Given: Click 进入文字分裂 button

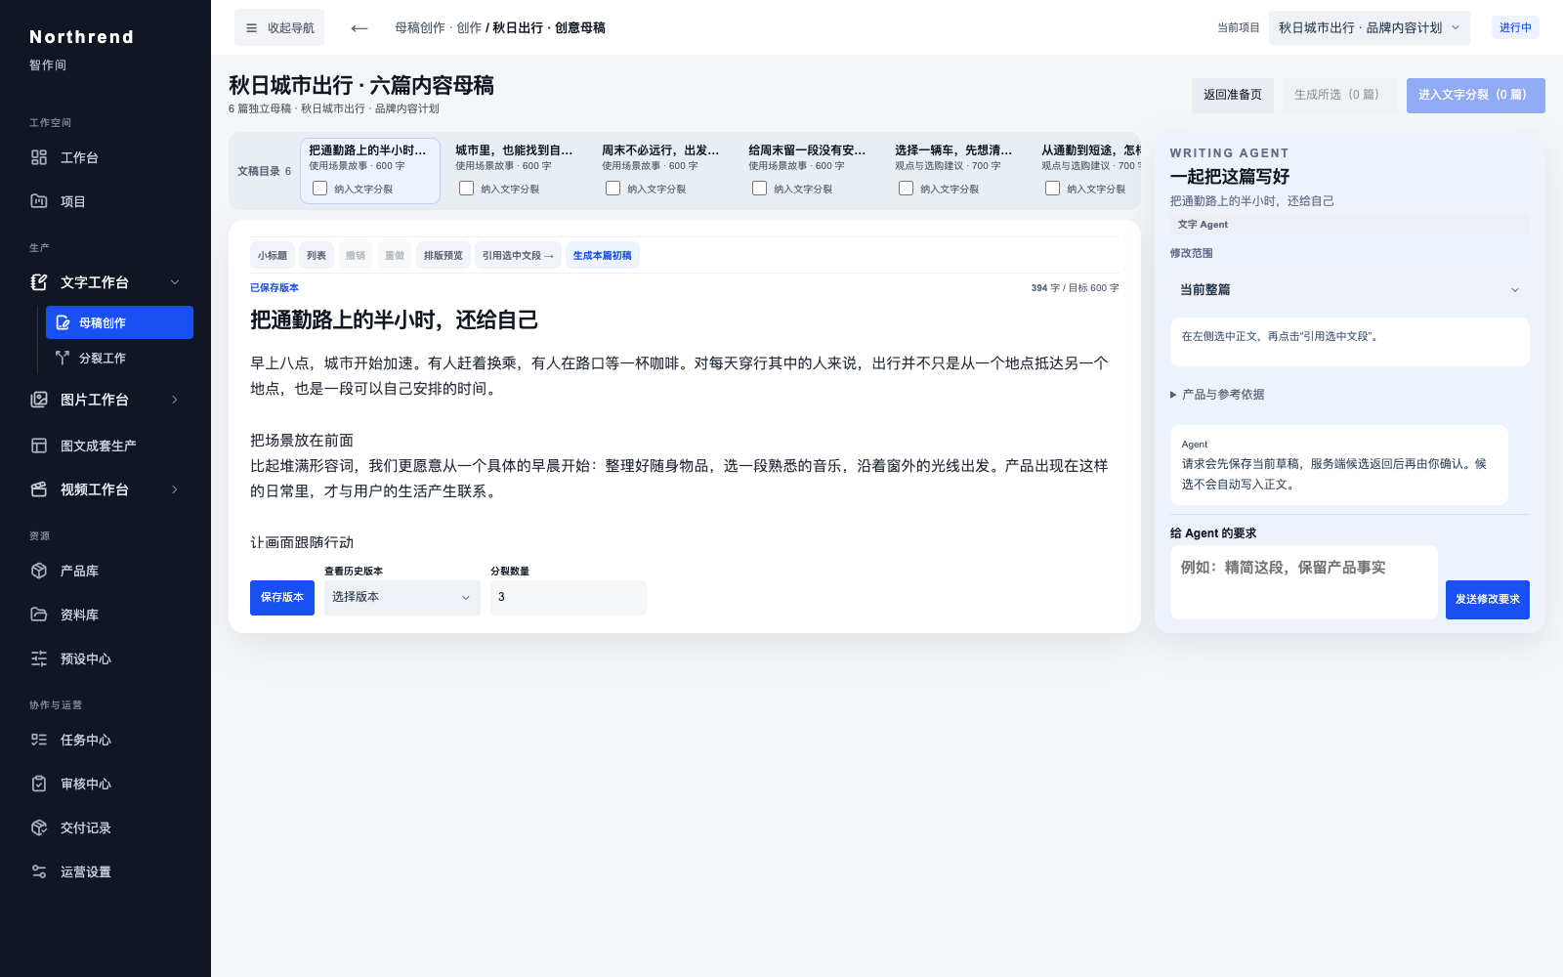Looking at the screenshot, I should click(x=1476, y=96).
